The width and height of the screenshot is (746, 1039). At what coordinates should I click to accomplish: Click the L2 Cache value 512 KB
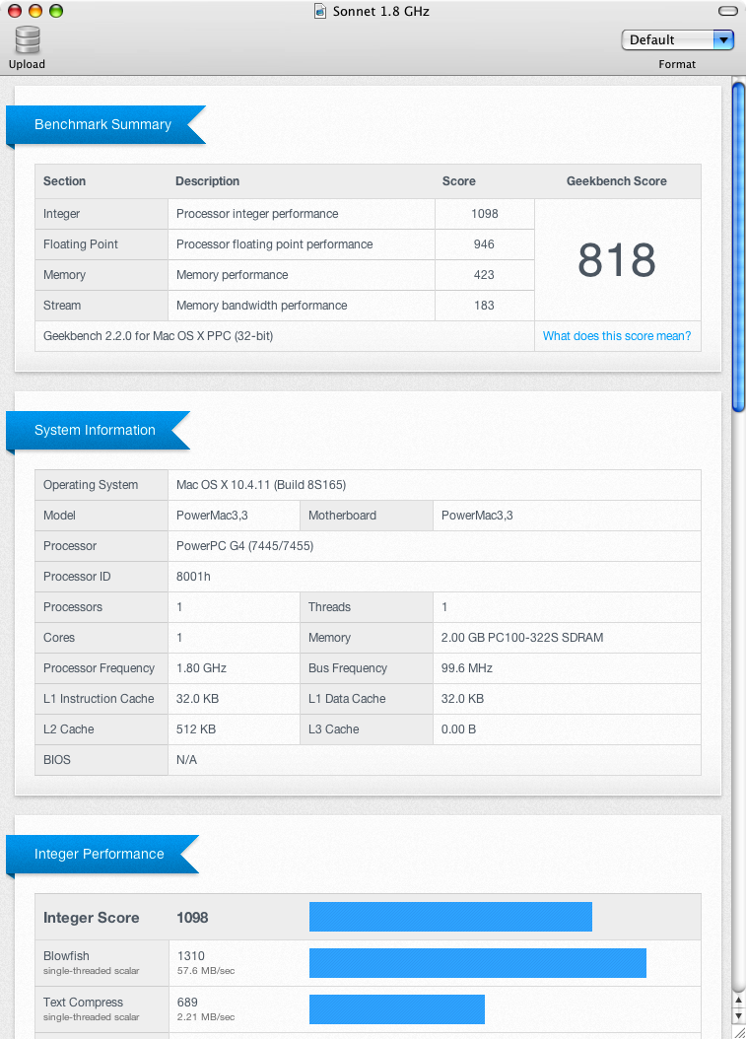point(195,728)
